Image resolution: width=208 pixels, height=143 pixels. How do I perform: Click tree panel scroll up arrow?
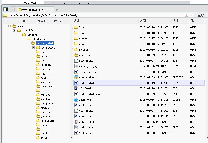[71, 26]
